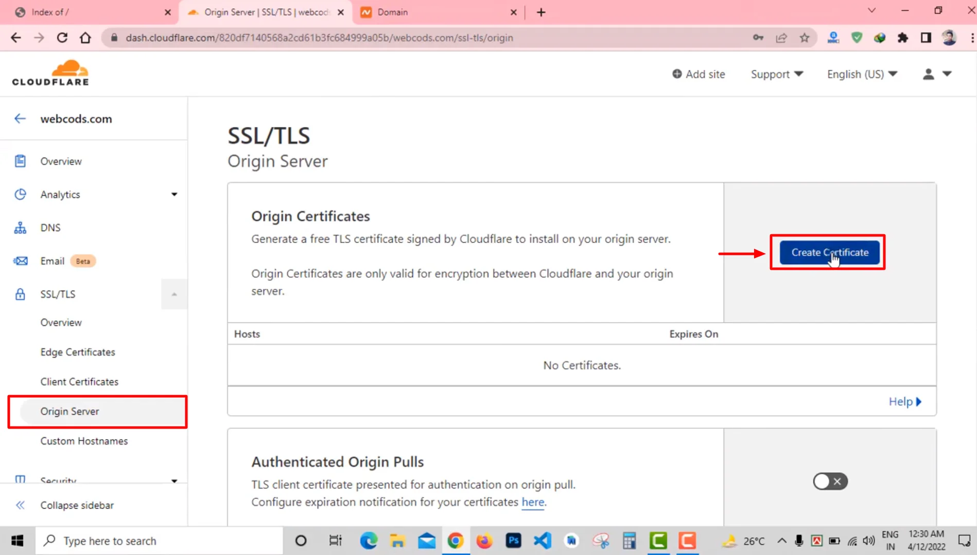Click the 26°C weather widget

coord(743,541)
